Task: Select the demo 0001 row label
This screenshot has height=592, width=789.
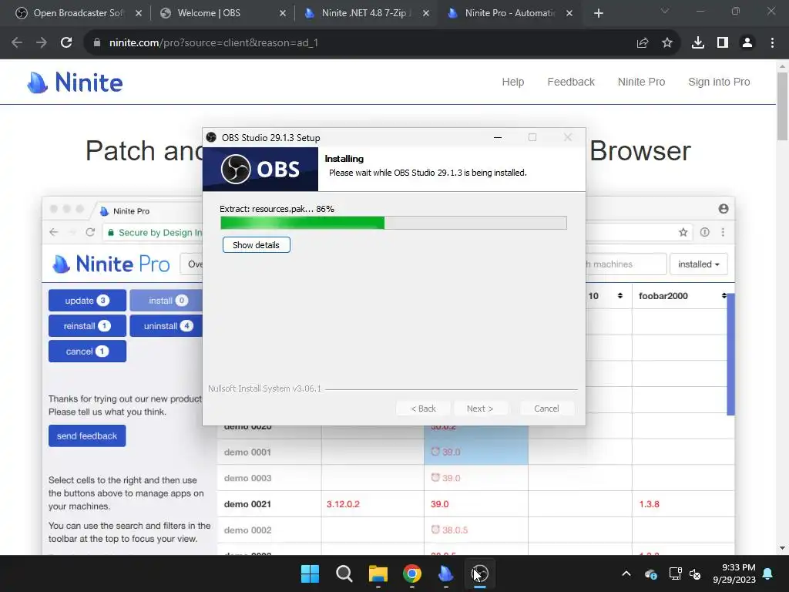Action: coord(247,452)
